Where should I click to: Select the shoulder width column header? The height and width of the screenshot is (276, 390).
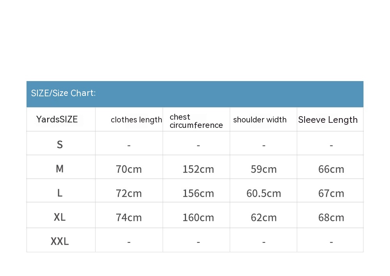(x=260, y=120)
